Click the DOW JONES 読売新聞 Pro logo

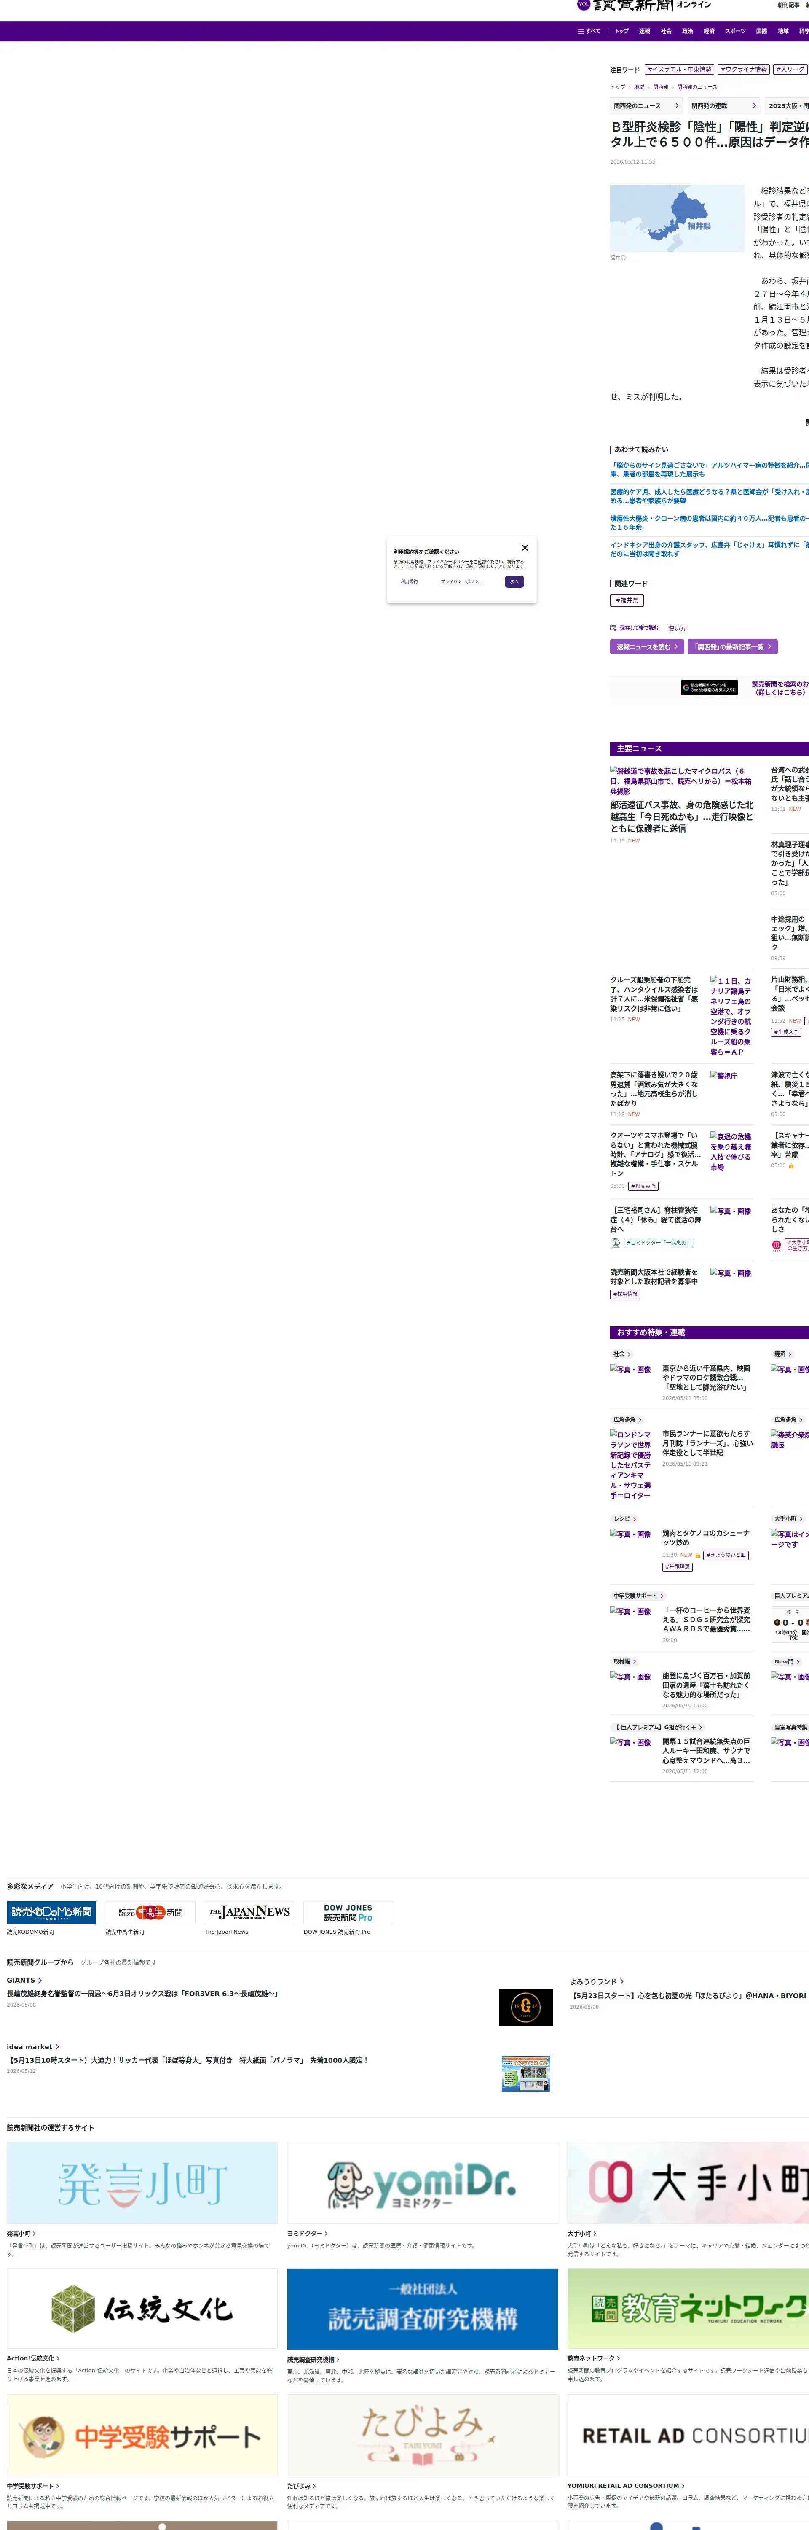click(x=348, y=1912)
